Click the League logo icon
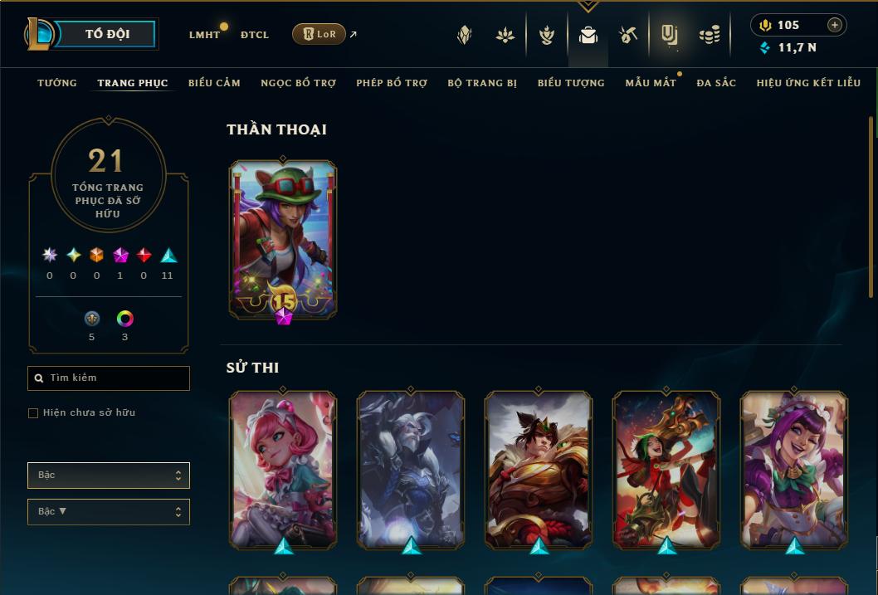The height and width of the screenshot is (595, 878). coord(38,33)
